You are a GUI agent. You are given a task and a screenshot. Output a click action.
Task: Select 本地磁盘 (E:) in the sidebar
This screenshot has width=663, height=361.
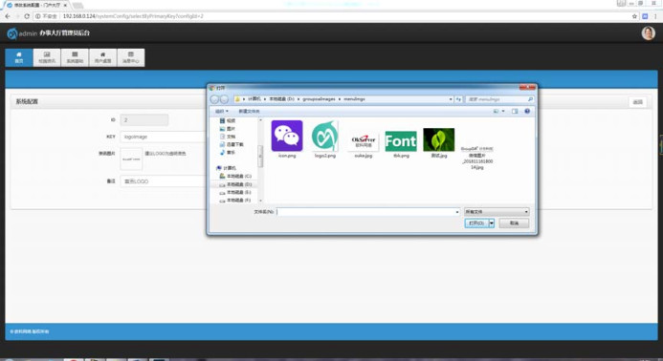pyautogui.click(x=235, y=192)
